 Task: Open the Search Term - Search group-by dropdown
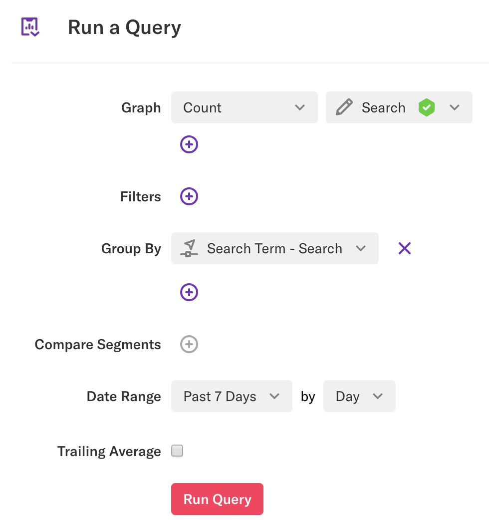274,248
